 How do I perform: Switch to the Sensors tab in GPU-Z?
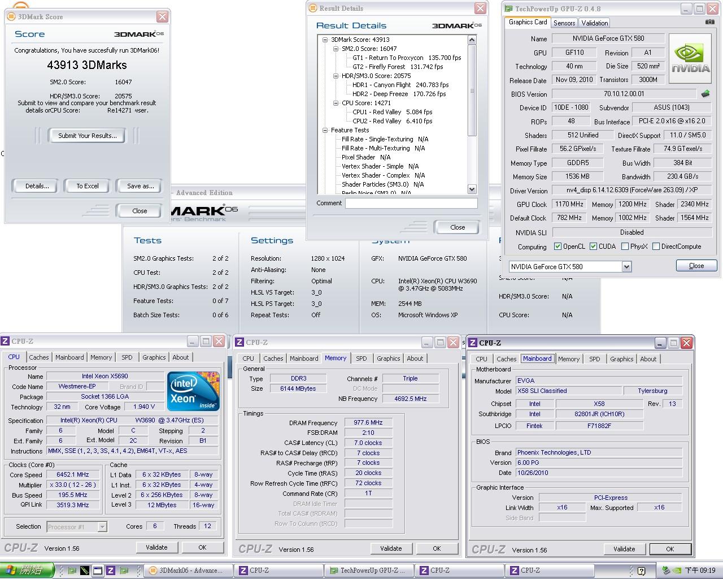(564, 23)
